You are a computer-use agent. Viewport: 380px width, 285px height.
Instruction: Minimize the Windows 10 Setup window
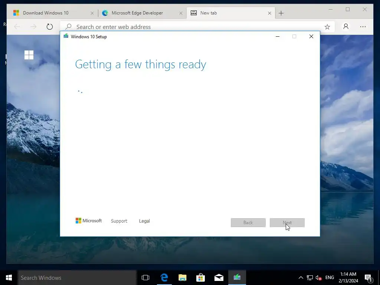point(278,37)
